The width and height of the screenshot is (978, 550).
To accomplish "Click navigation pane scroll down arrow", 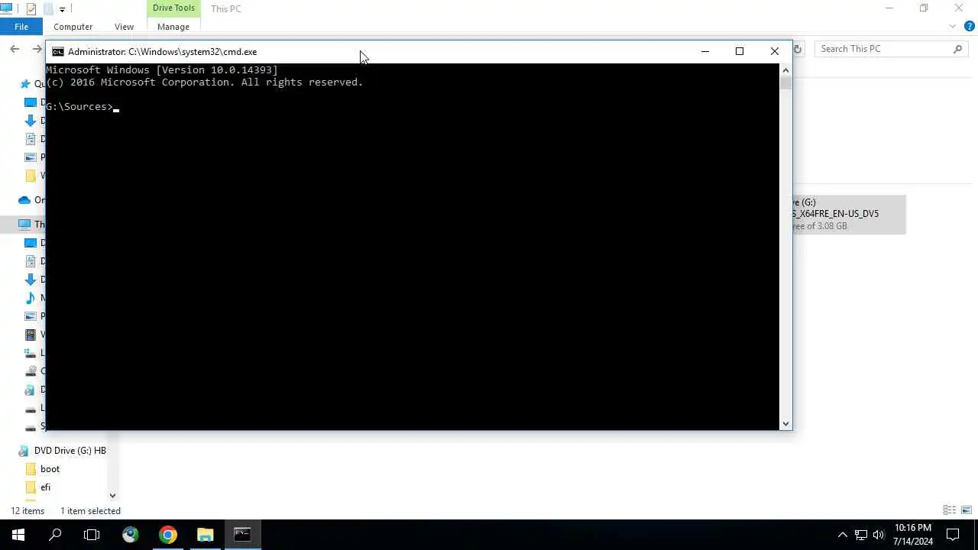I will 113,496.
